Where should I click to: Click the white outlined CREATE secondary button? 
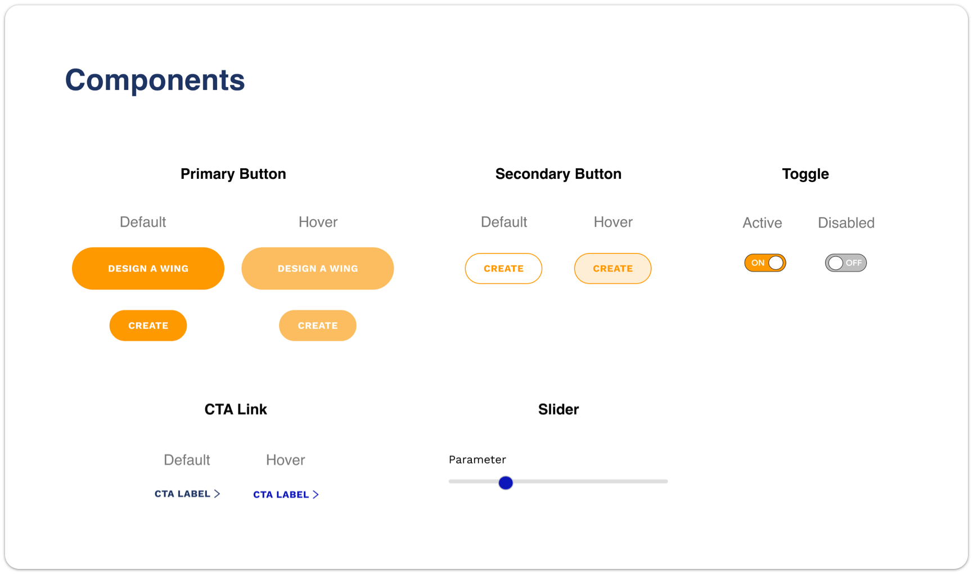(x=503, y=268)
